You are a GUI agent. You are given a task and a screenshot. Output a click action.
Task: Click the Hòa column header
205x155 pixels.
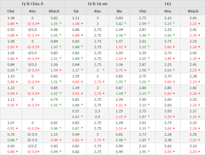pos(167,11)
